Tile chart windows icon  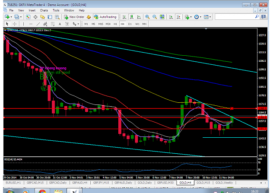(x=162, y=17)
